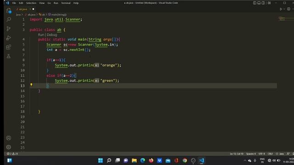Open Firefox from taskbar

coord(151,160)
